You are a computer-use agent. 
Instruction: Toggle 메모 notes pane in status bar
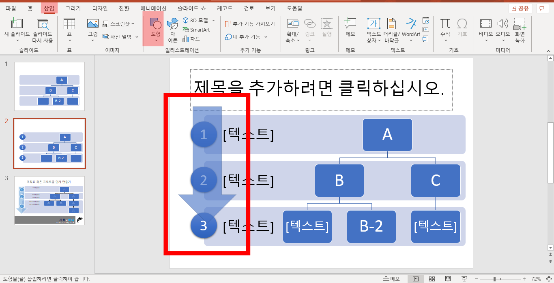pos(392,279)
